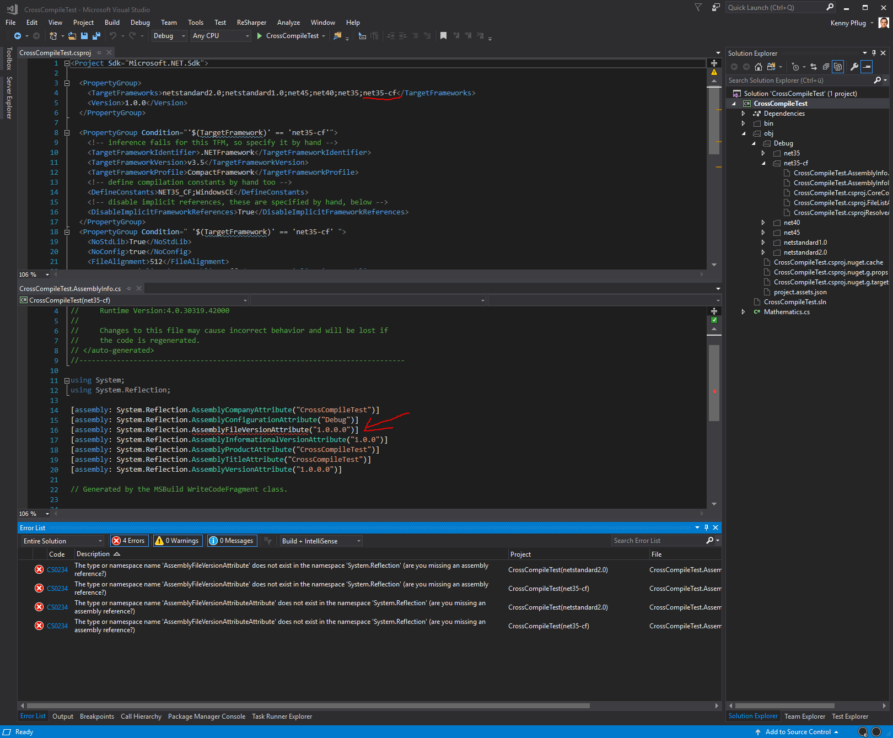The image size is (893, 738).
Task: Click the bookmark icon in the toolbar
Action: pos(443,36)
